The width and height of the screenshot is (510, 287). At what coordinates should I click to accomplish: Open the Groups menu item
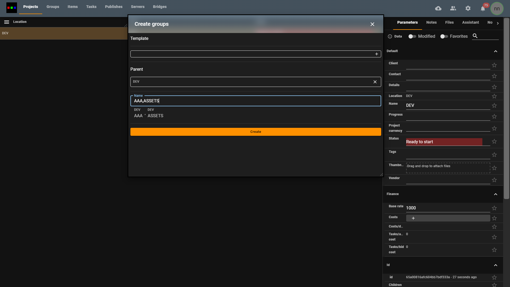tap(53, 7)
